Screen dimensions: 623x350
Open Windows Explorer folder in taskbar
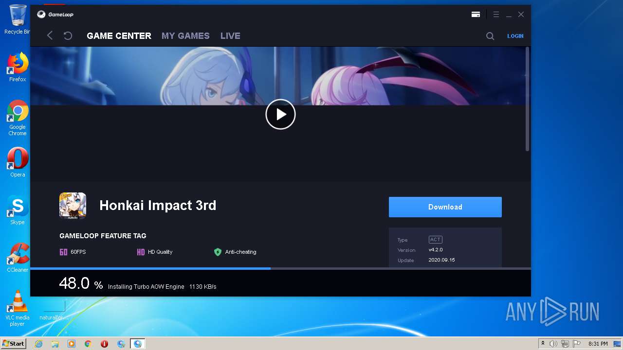click(x=55, y=344)
